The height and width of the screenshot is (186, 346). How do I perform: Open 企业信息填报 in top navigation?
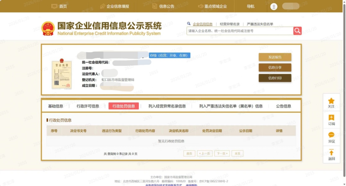(114, 6)
